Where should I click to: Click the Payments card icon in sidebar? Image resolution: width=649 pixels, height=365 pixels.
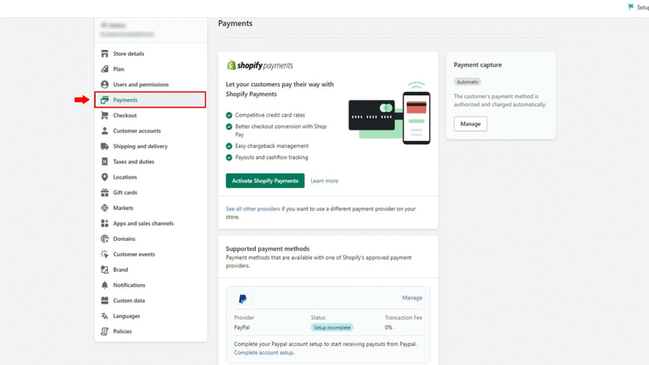[105, 99]
